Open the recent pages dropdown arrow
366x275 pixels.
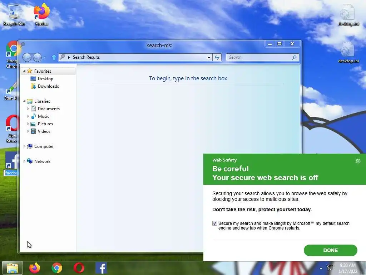coord(45,58)
